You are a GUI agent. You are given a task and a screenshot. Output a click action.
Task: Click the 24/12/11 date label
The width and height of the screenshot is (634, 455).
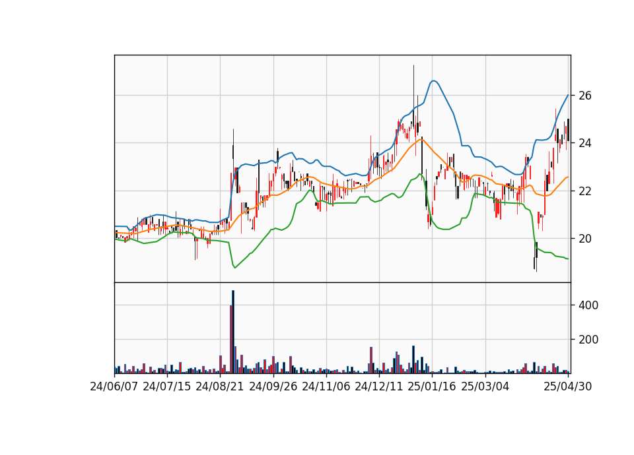click(379, 386)
